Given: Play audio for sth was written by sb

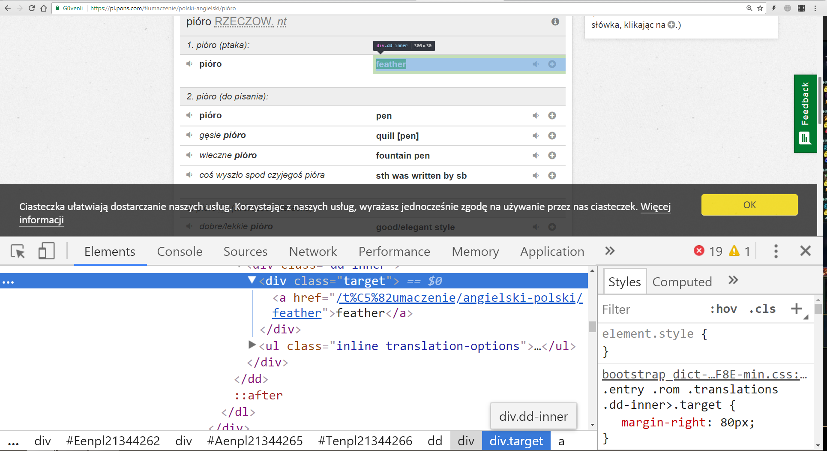Looking at the screenshot, I should pyautogui.click(x=536, y=175).
